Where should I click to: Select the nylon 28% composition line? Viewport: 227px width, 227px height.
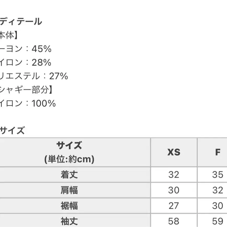pos(26,62)
